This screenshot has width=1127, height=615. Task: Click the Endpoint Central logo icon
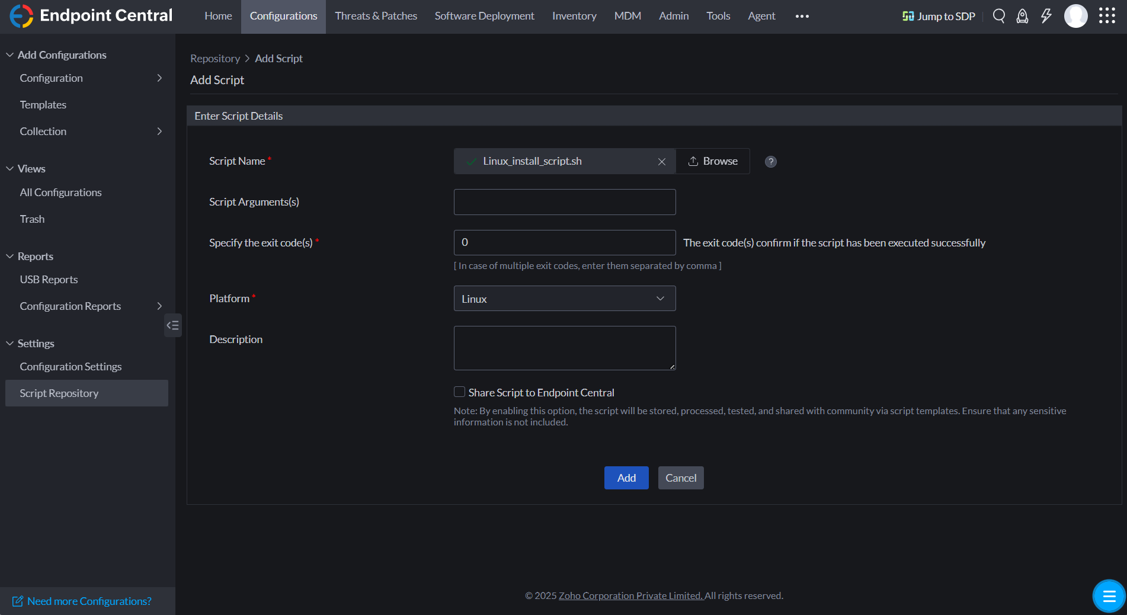pos(21,16)
